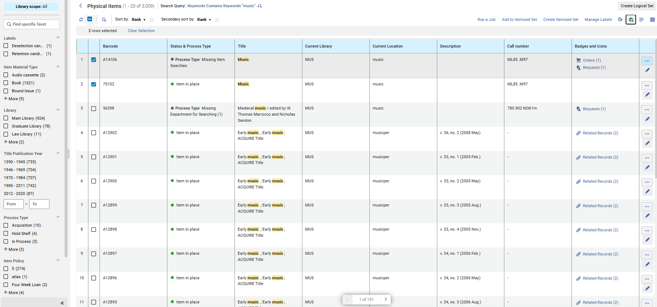Collapse the Item Policy facet section
The height and width of the screenshot is (307, 657).
(x=58, y=260)
